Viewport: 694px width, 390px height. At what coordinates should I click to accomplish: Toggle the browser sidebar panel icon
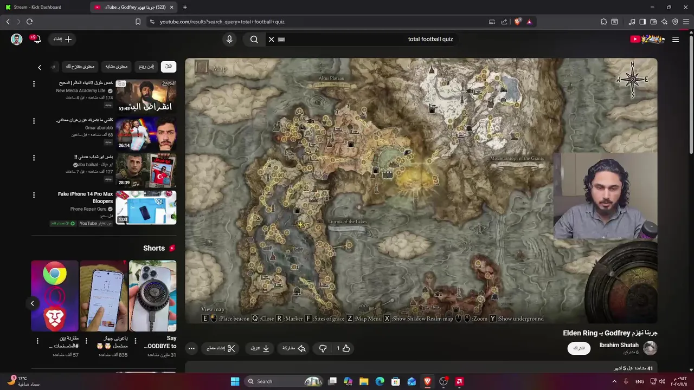[642, 22]
